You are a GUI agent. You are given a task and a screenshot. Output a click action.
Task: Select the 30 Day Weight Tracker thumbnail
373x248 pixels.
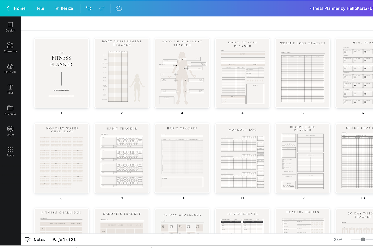(x=354, y=221)
